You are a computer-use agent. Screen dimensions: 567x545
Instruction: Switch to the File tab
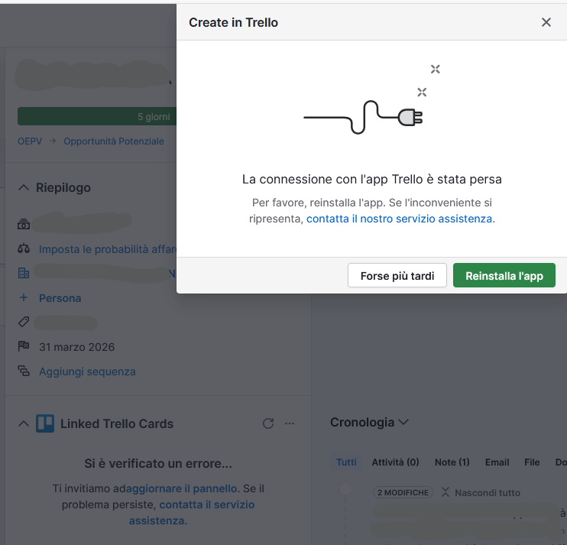[532, 462]
